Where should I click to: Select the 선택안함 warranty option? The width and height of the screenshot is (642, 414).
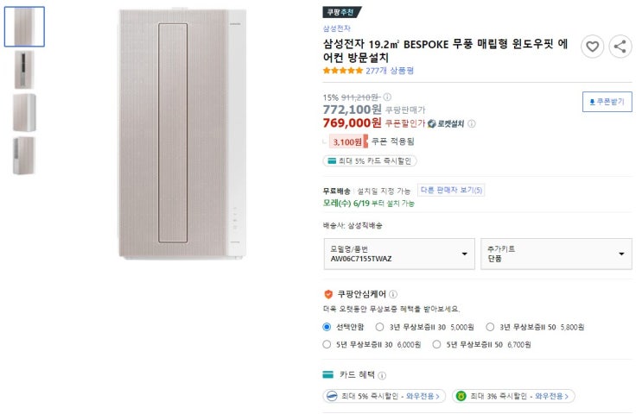(327, 327)
